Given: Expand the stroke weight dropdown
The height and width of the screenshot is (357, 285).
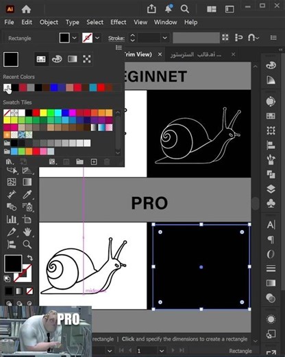Looking at the screenshot, I should pyautogui.click(x=165, y=38).
